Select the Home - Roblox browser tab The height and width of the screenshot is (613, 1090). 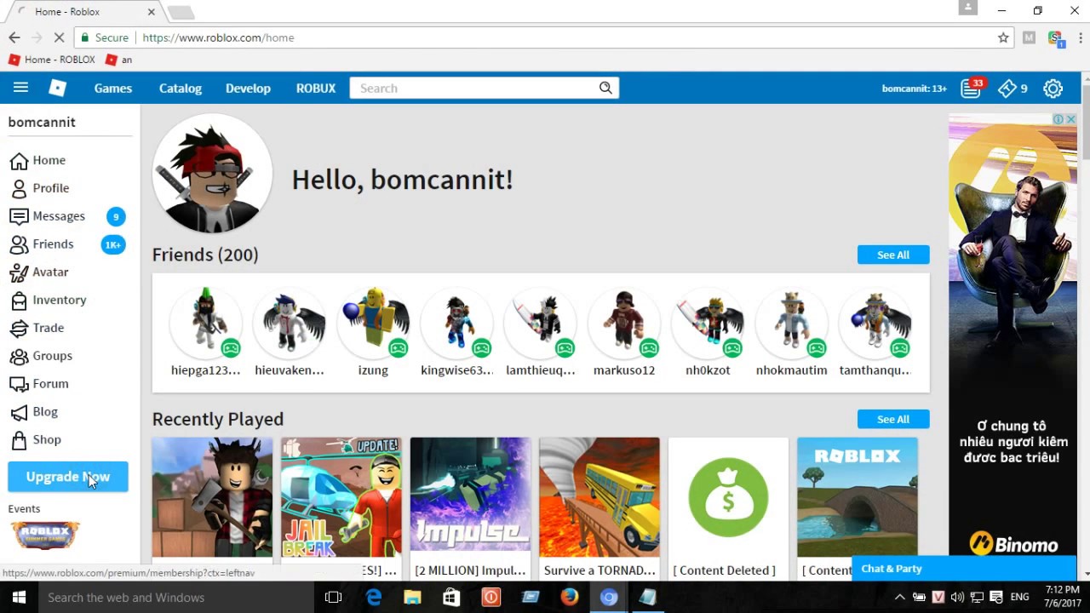pos(83,12)
